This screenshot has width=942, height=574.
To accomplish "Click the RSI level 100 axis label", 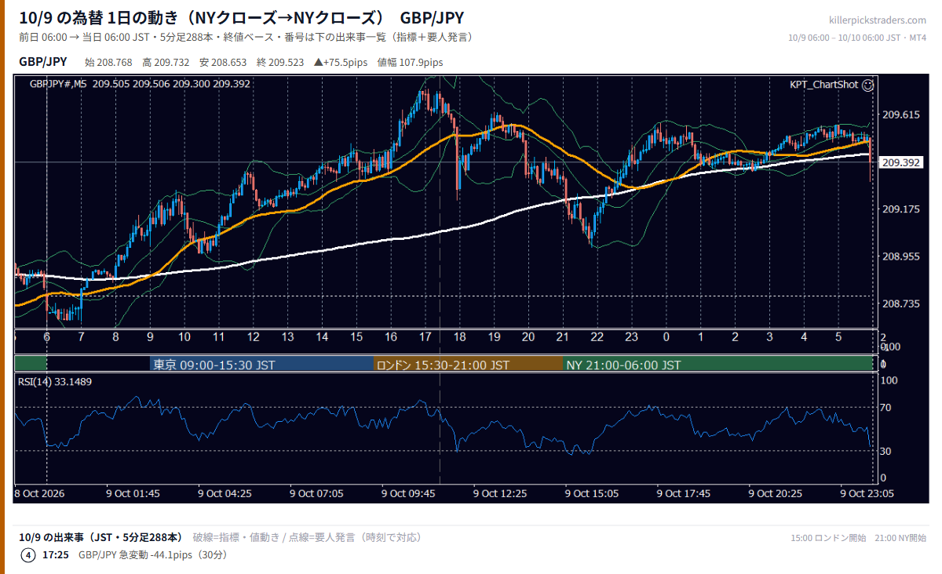I will coord(890,380).
